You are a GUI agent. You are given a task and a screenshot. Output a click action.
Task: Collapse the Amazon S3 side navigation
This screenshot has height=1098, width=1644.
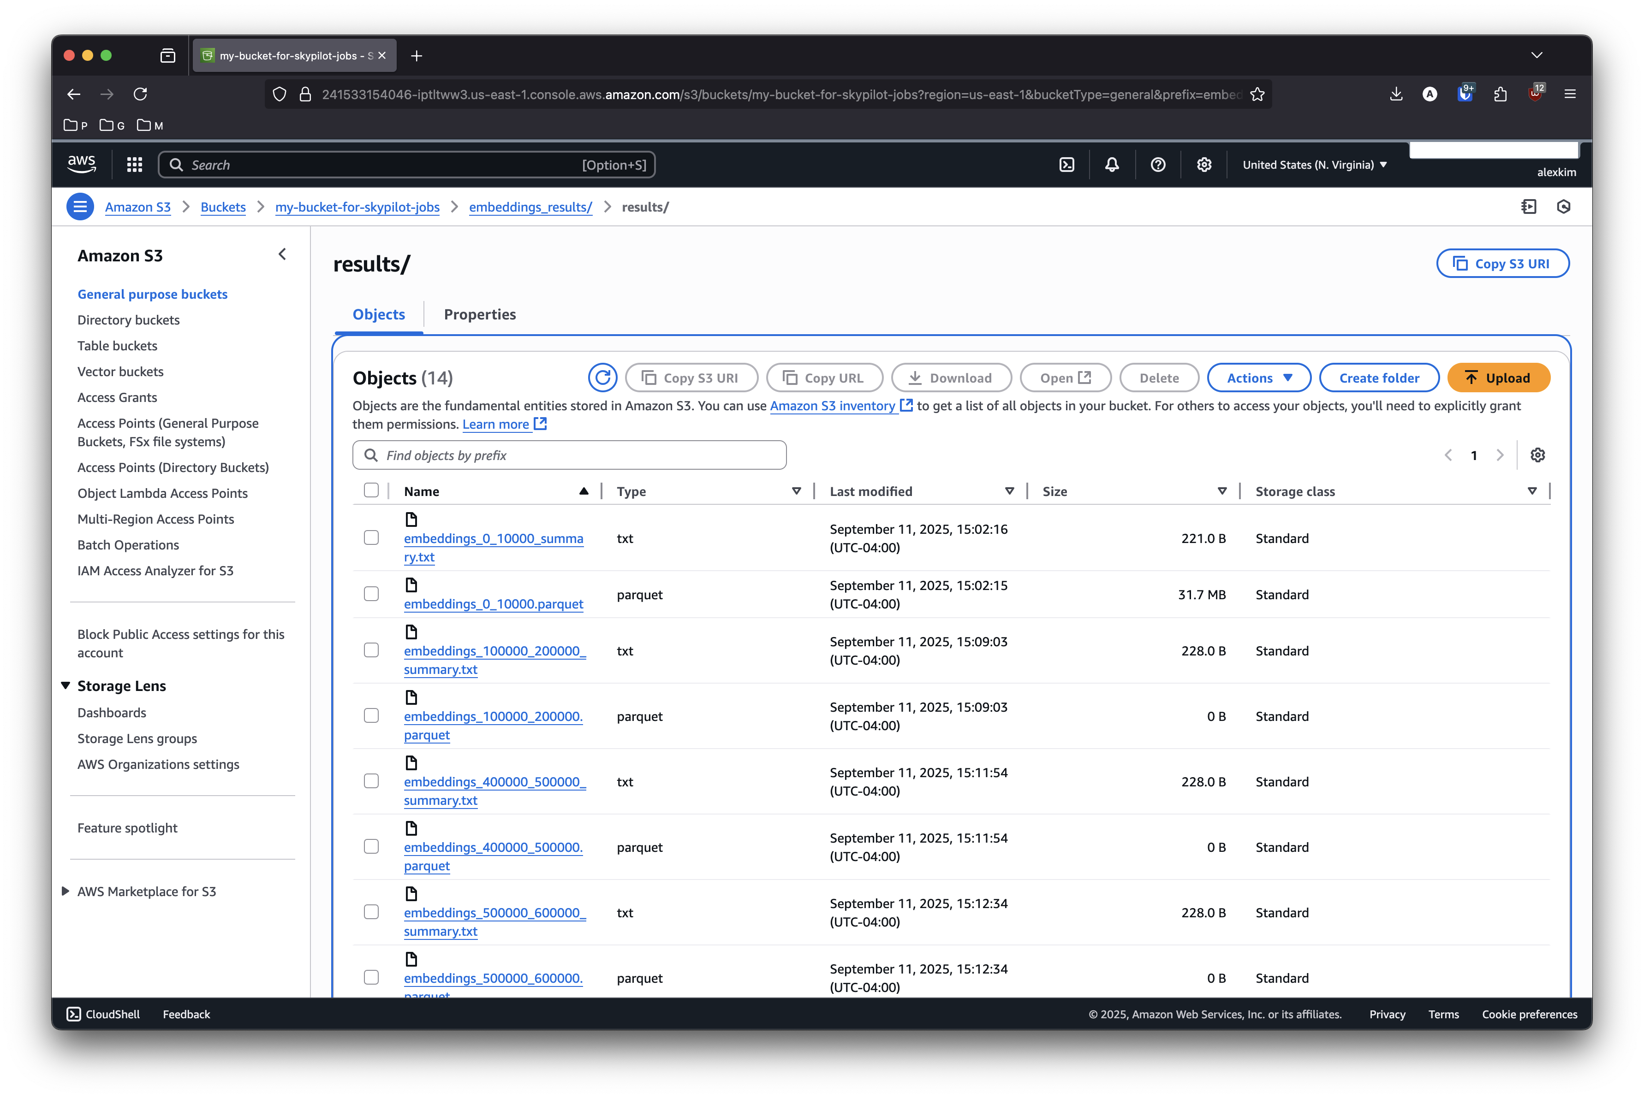pos(282,255)
